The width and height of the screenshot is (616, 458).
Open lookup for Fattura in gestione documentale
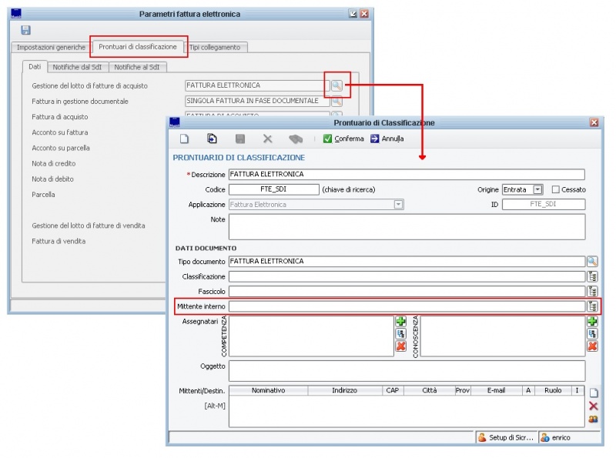coord(336,102)
